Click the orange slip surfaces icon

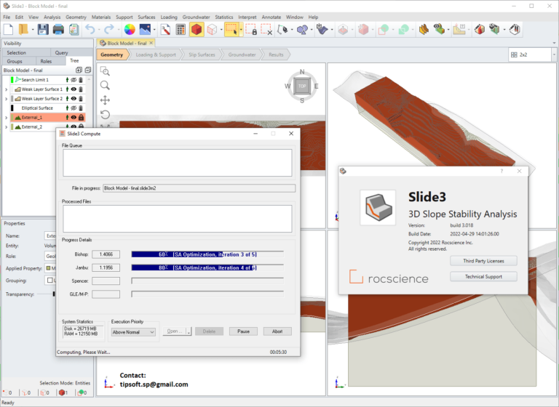[x=424, y=30]
